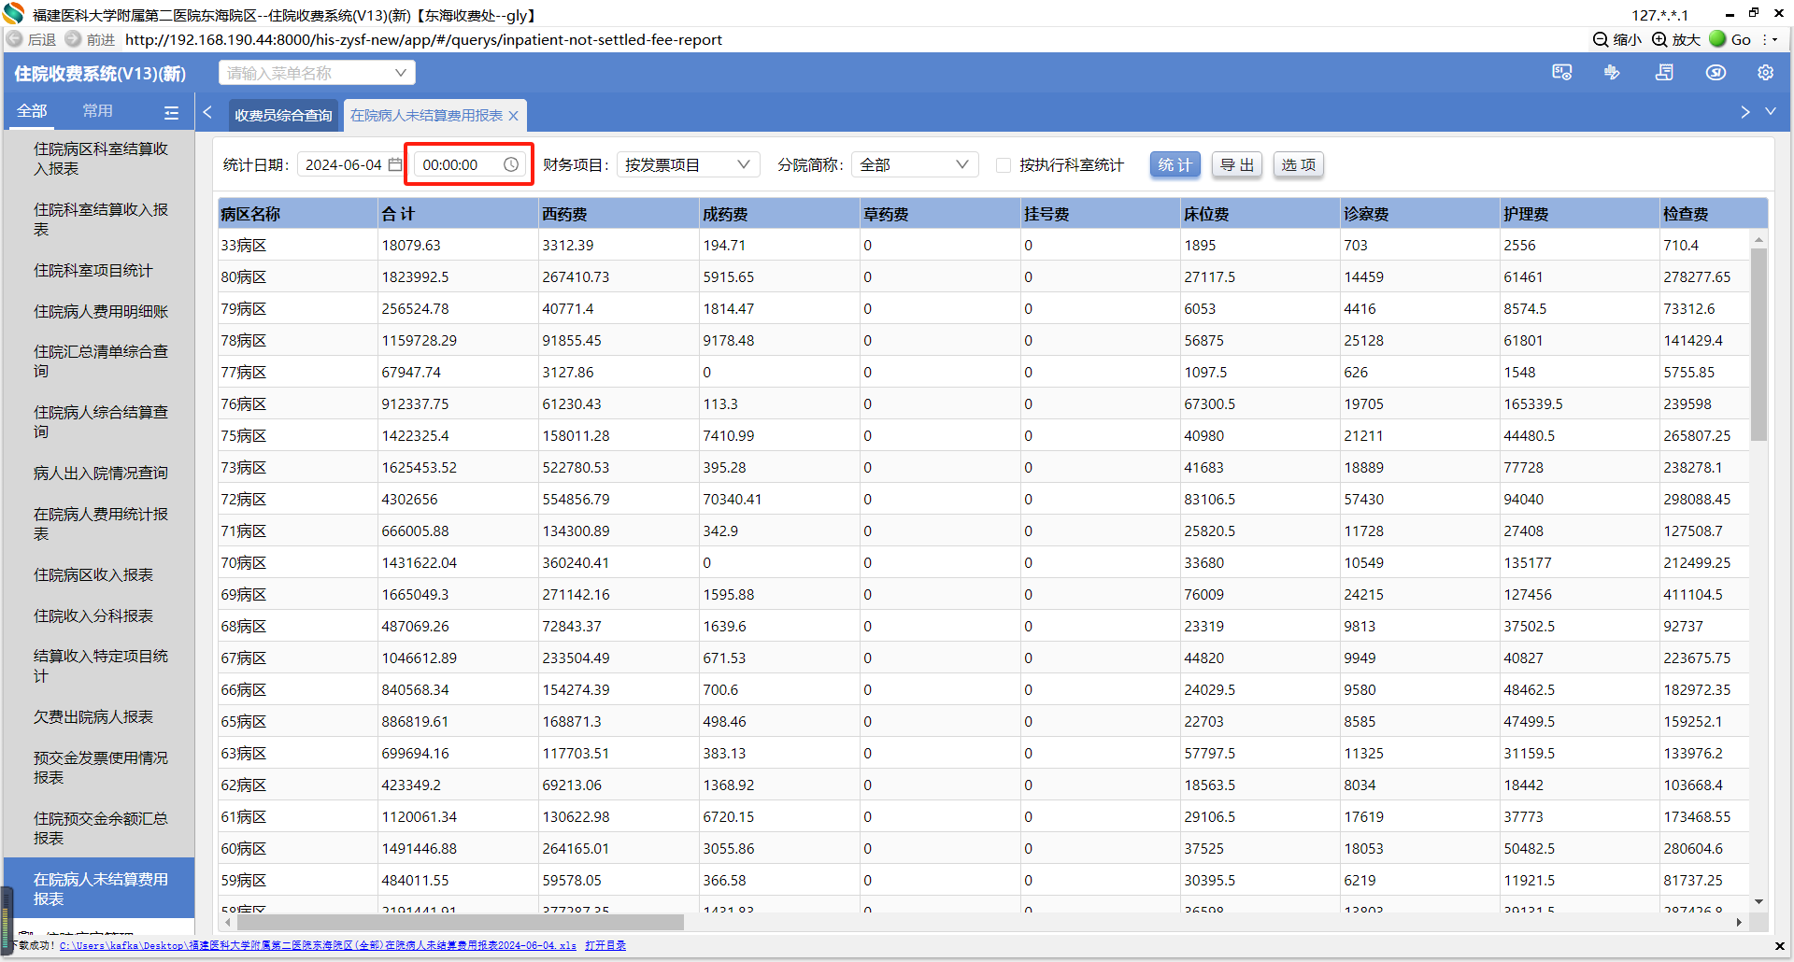The width and height of the screenshot is (1794, 962).
Task: Click the 检查费 column header
Action: (x=1713, y=214)
